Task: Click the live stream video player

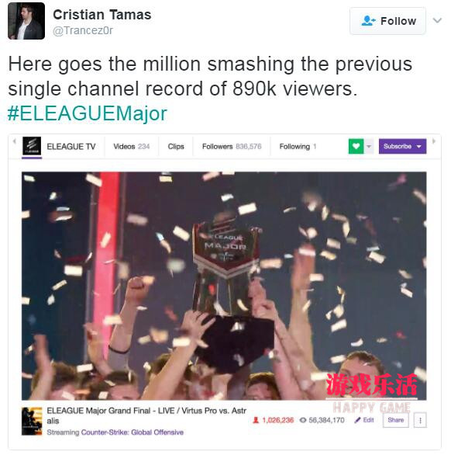Action: (224, 286)
